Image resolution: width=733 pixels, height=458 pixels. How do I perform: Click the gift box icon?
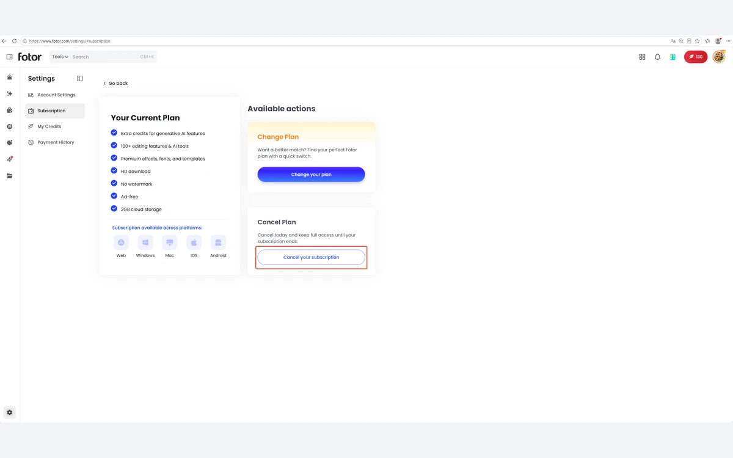pyautogui.click(x=673, y=57)
